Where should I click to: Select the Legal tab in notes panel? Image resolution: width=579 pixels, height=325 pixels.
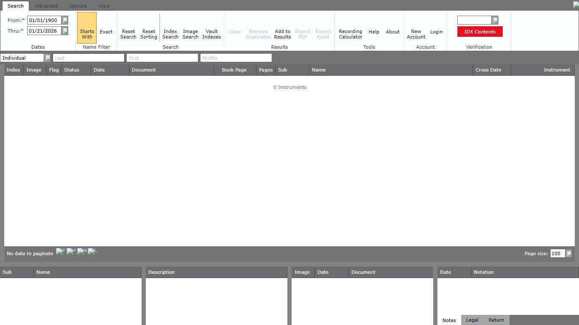472,320
